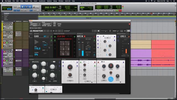Click the Wi-Fi icon in macOS menu bar
The width and height of the screenshot is (177, 100).
[x=152, y=1]
